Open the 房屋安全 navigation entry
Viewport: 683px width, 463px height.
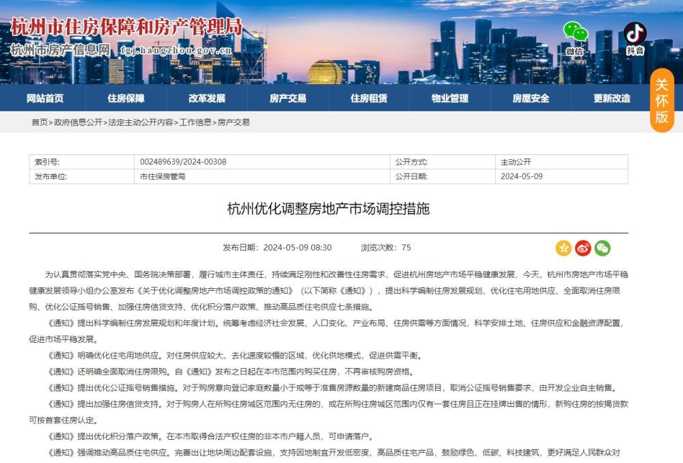[532, 98]
